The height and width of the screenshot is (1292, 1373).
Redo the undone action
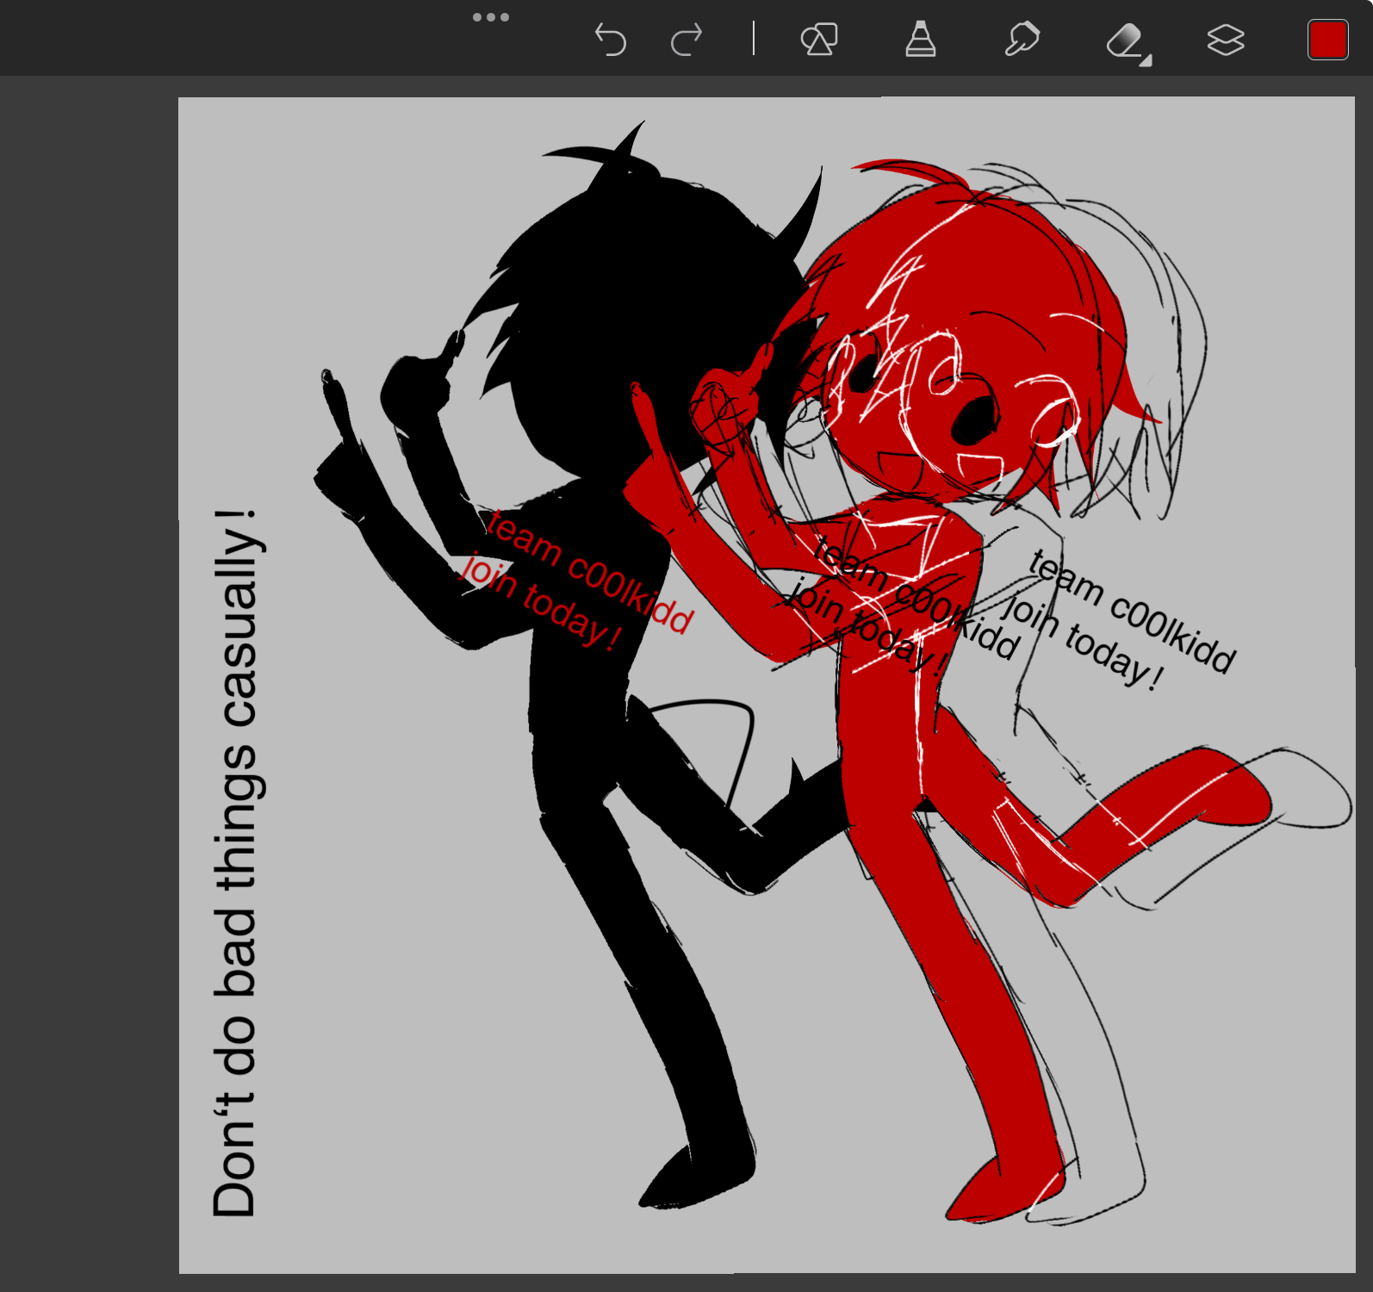686,40
